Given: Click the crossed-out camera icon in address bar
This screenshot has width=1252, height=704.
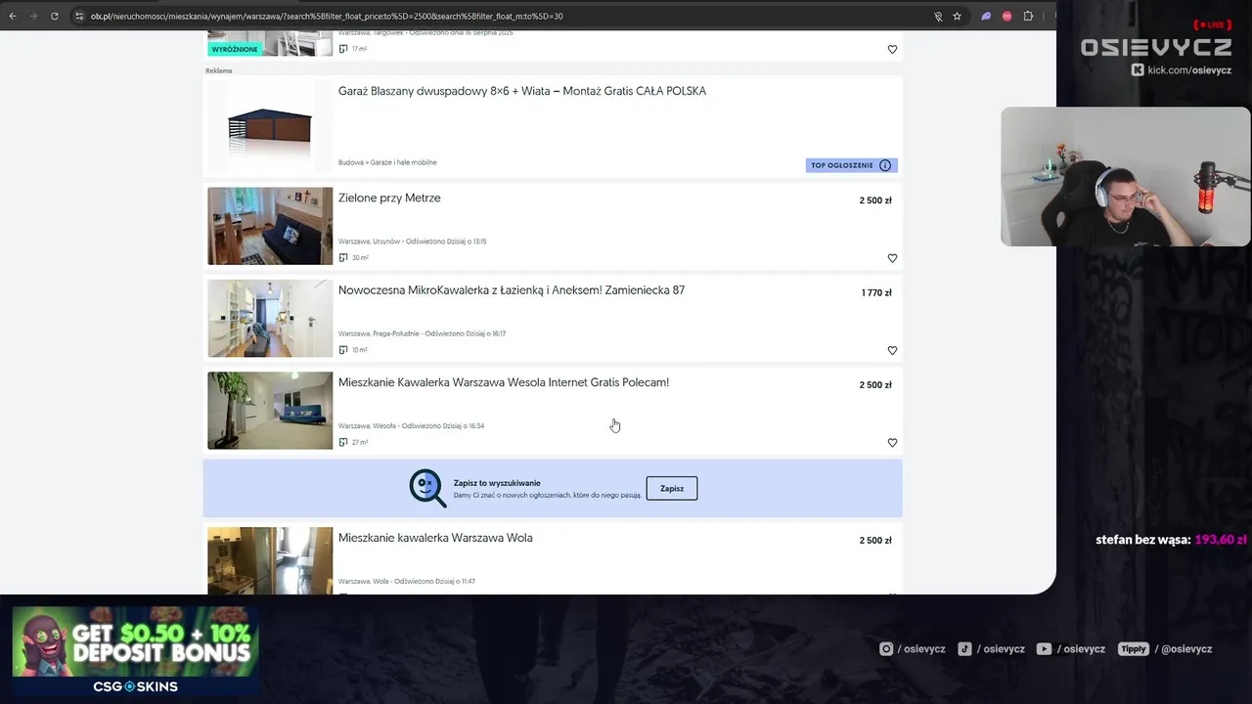Looking at the screenshot, I should pyautogui.click(x=938, y=16).
